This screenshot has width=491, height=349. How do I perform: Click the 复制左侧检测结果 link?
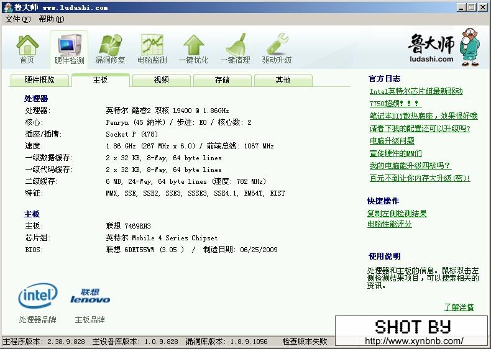[x=397, y=214]
